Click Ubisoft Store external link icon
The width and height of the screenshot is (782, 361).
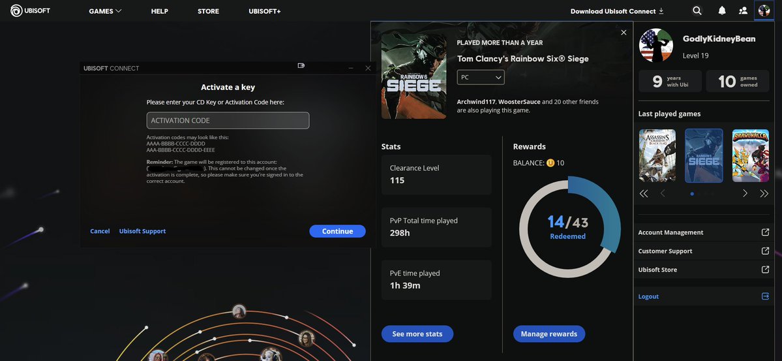tap(765, 270)
